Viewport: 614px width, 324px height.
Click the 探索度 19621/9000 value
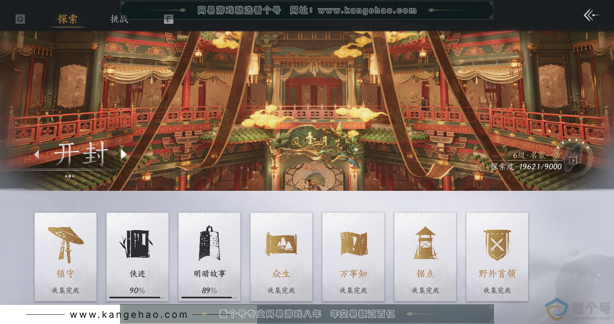[x=526, y=167]
